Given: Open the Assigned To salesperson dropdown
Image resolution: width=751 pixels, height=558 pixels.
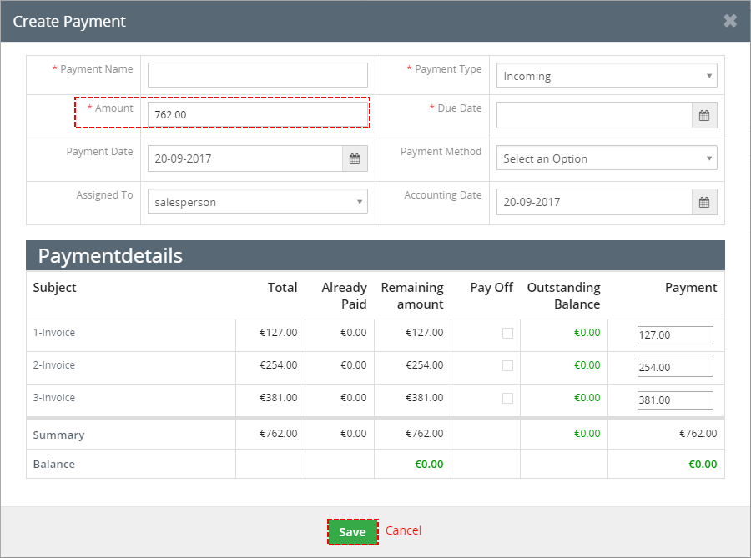Looking at the screenshot, I should [x=257, y=202].
